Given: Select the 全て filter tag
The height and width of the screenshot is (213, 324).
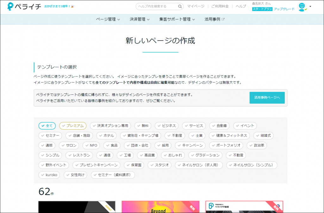Looking at the screenshot, I should tap(47, 126).
